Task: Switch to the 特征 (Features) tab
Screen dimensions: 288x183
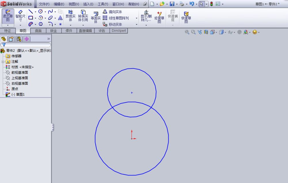Action: click(7, 31)
